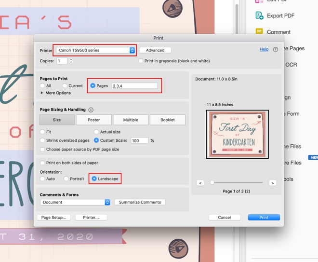
Task: Open the Comments & Forms Document dropdown
Action: (75, 202)
